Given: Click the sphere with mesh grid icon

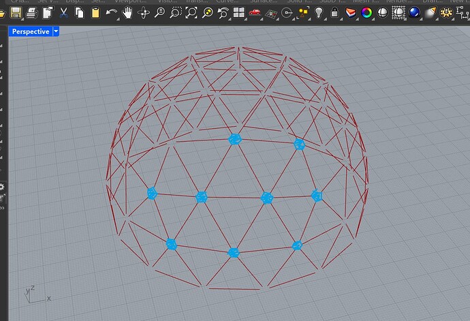Looking at the screenshot, I should [x=398, y=12].
